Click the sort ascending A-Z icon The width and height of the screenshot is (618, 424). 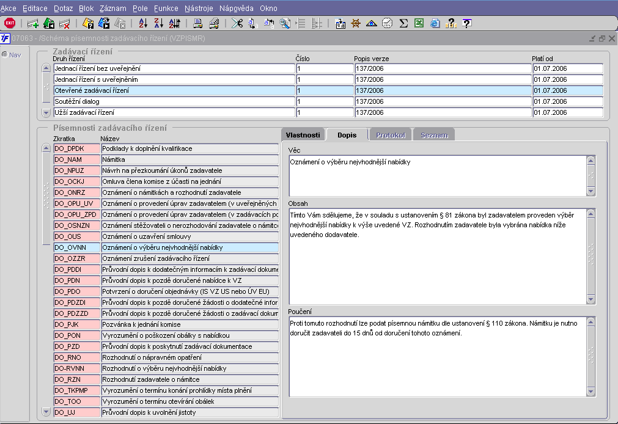point(143,23)
